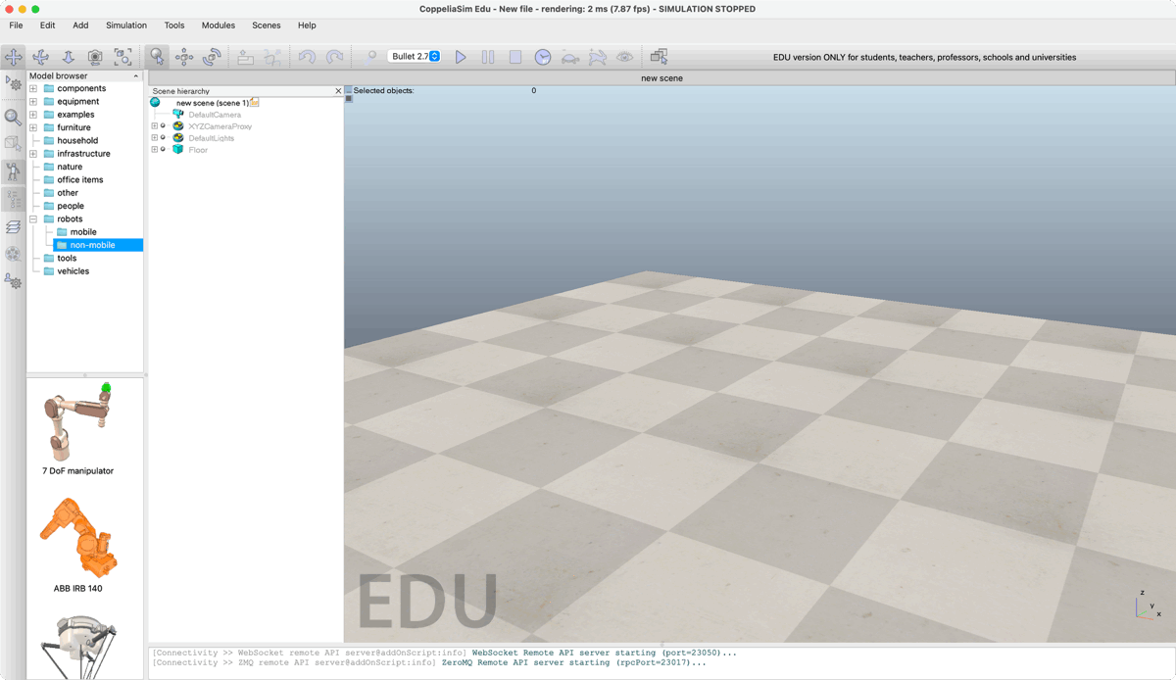Viewport: 1176px width, 680px height.
Task: Expand the equipment folder
Action: tap(33, 101)
